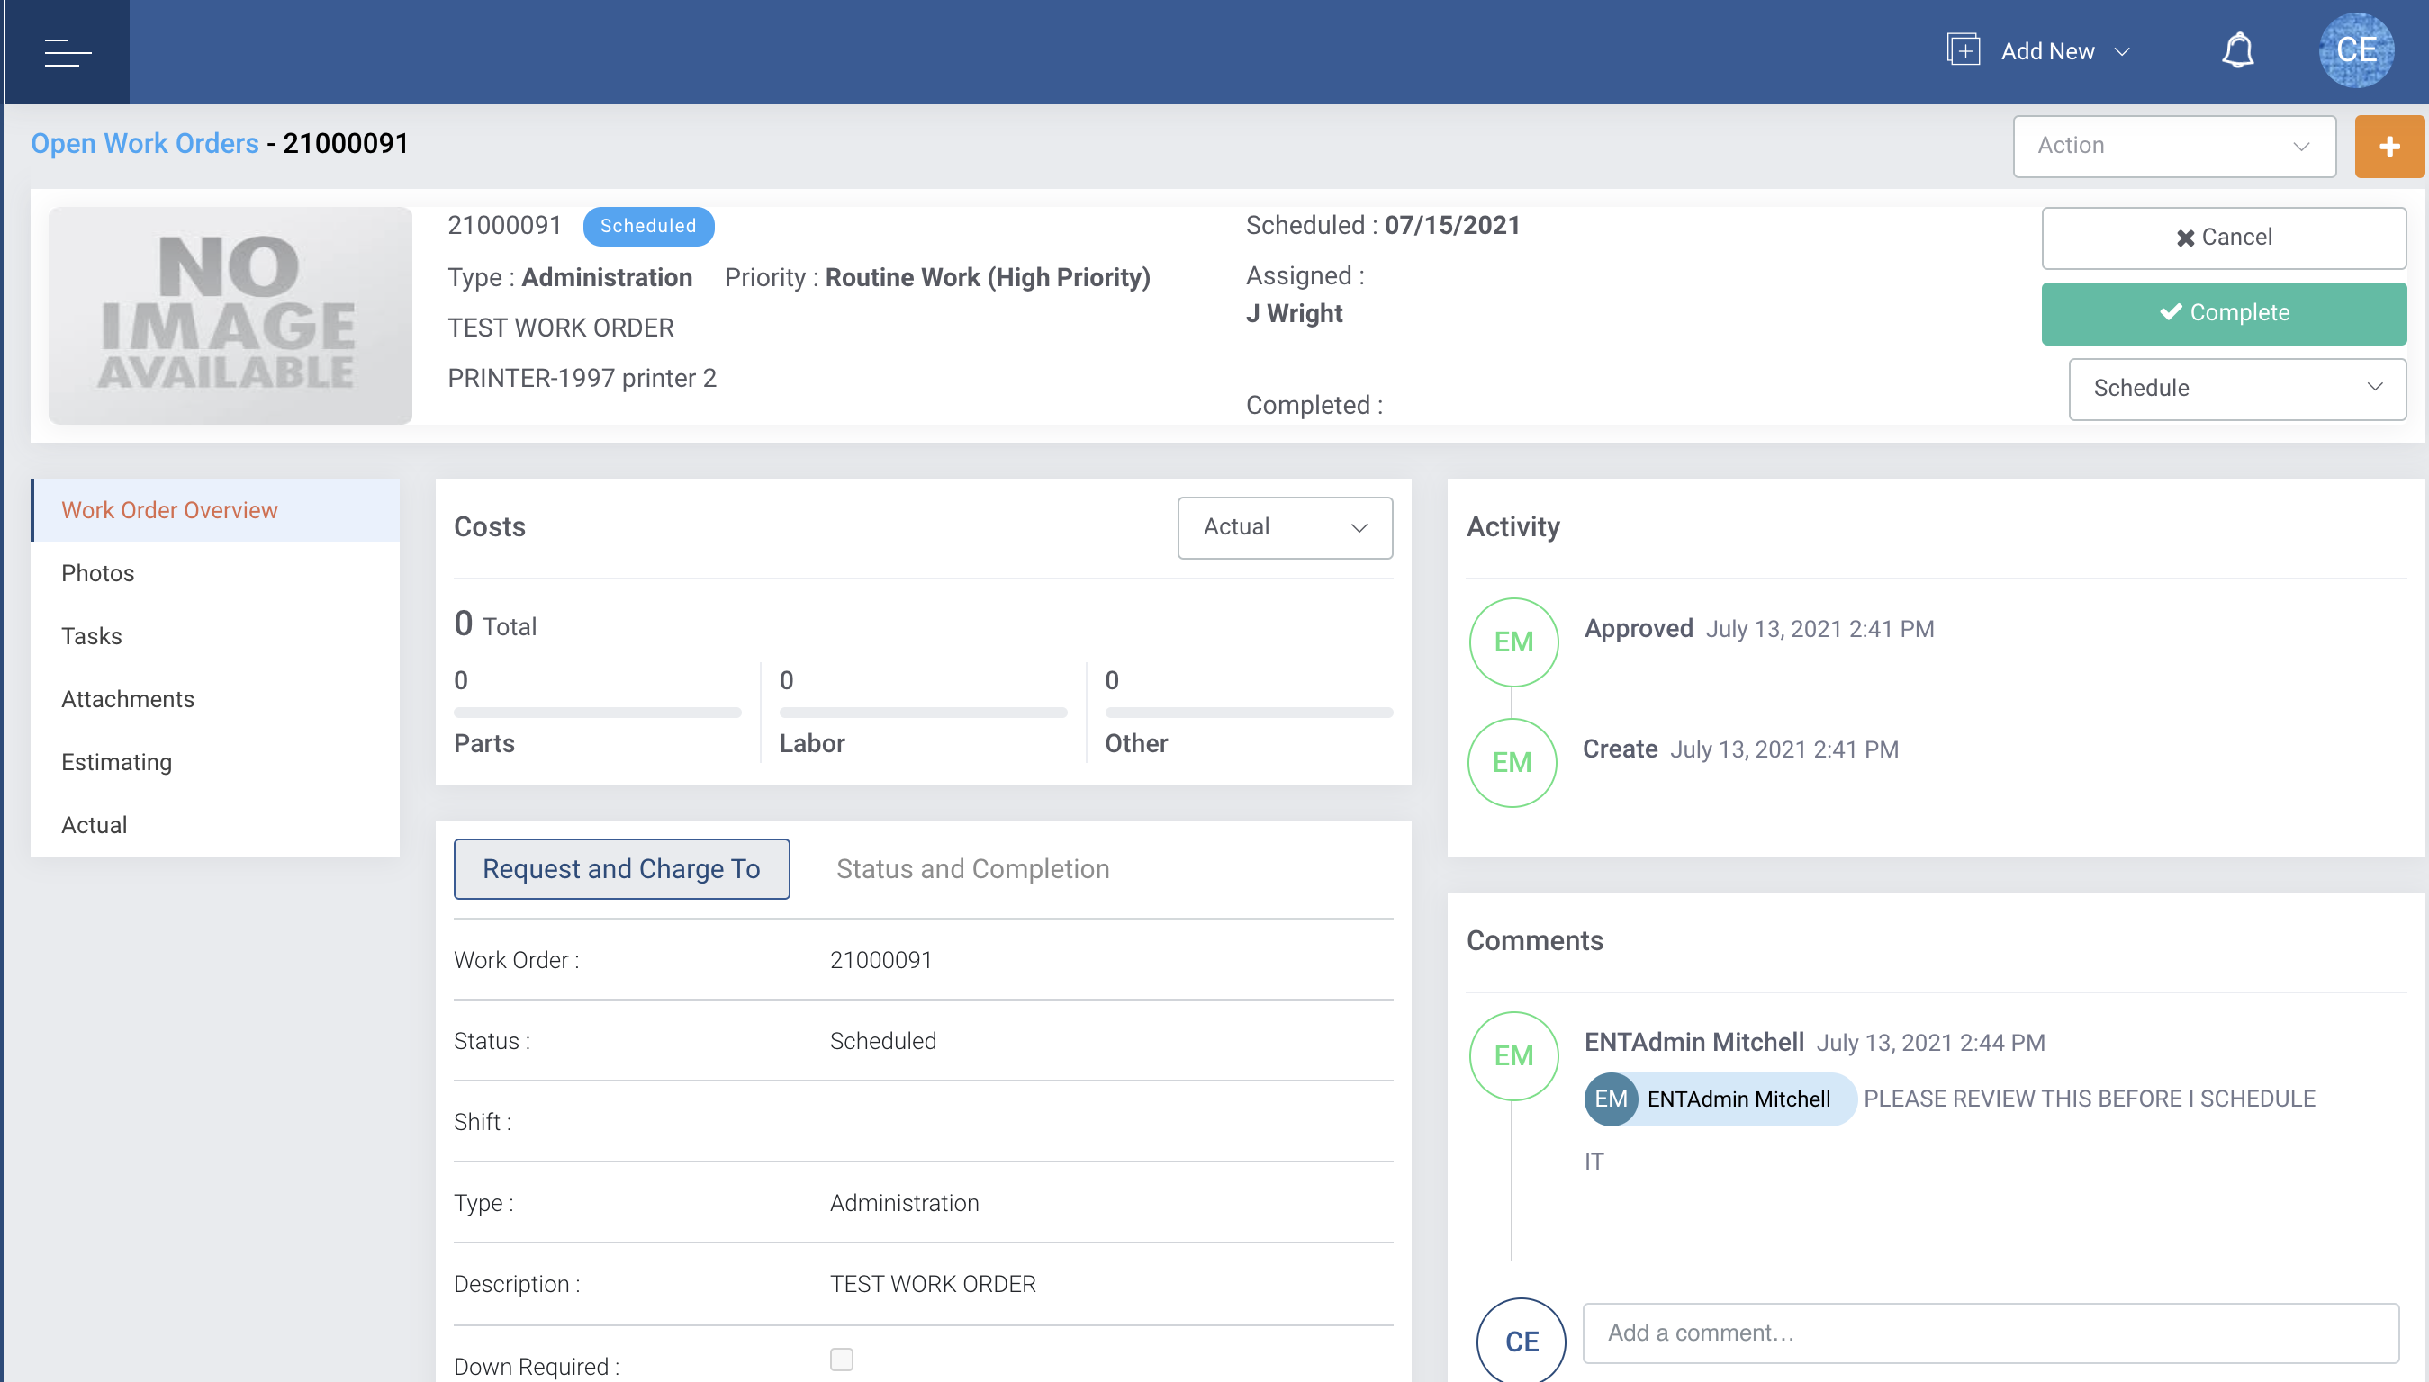Click the Add a comment field
This screenshot has height=1382, width=2429.
1990,1333
